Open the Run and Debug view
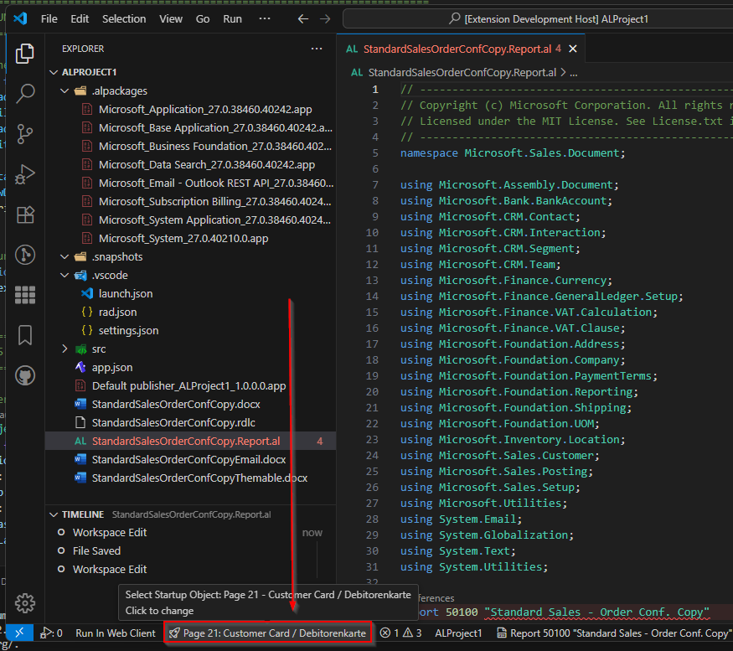Viewport: 733px width, 651px height. tap(25, 173)
